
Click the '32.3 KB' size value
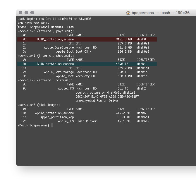point(124,117)
